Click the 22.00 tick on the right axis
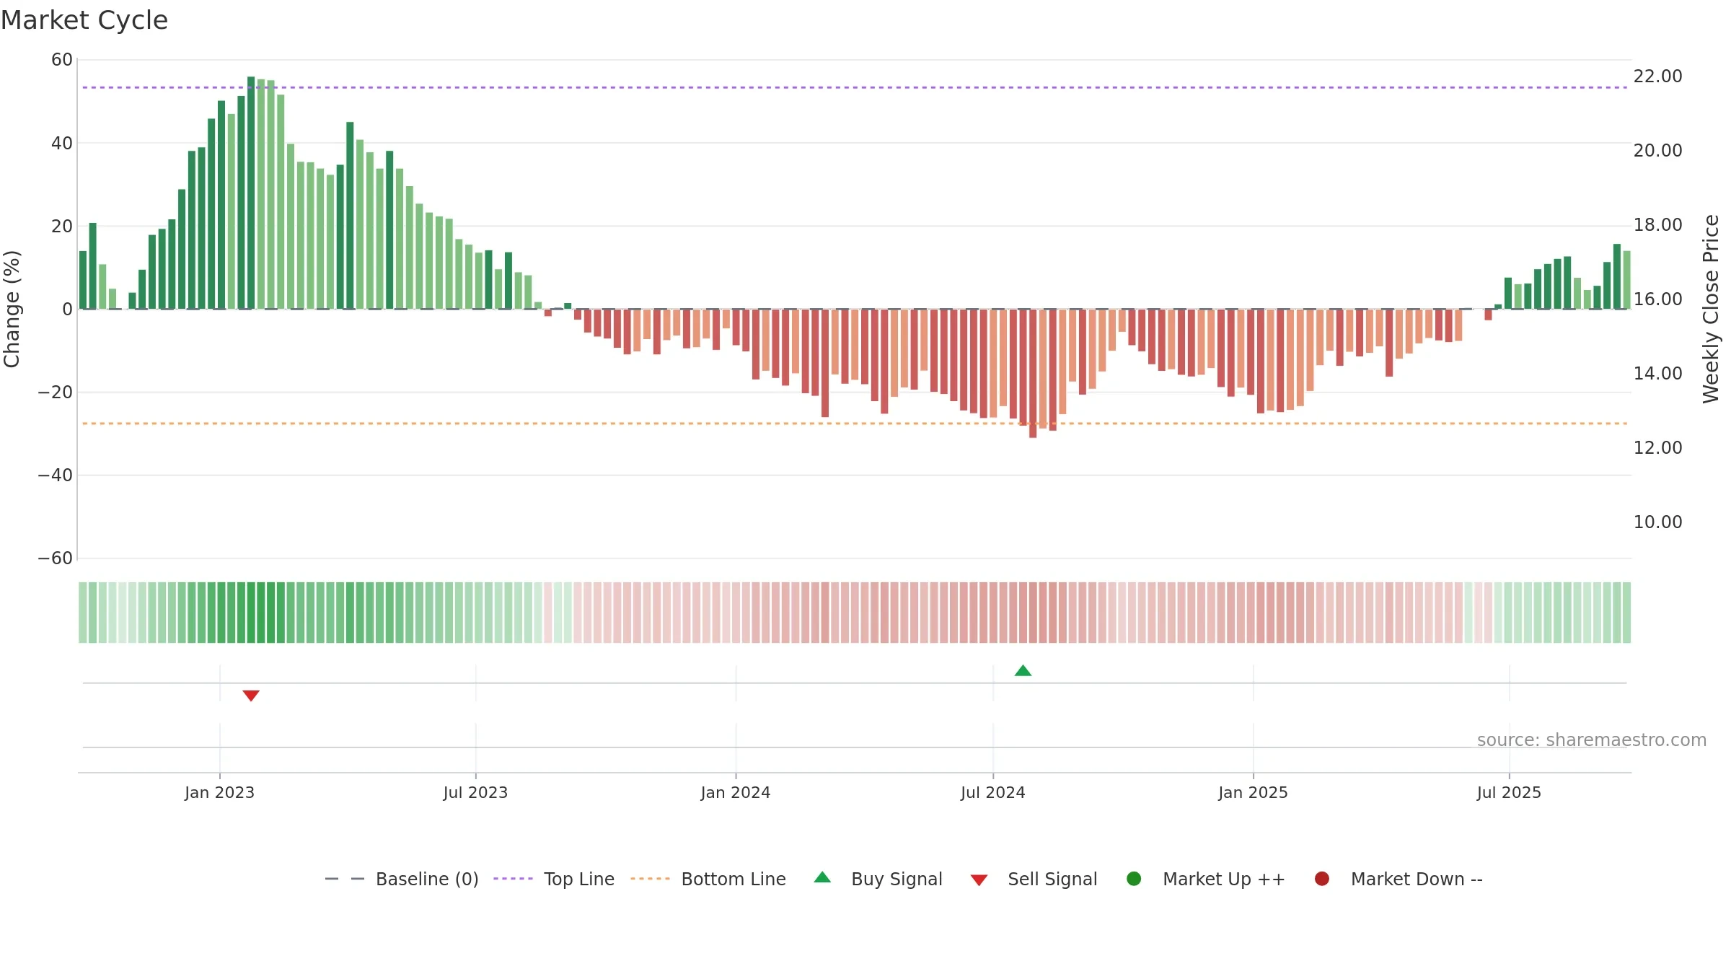 [1657, 76]
